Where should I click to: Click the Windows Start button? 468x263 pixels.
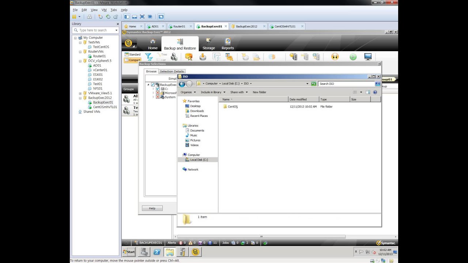(129, 252)
